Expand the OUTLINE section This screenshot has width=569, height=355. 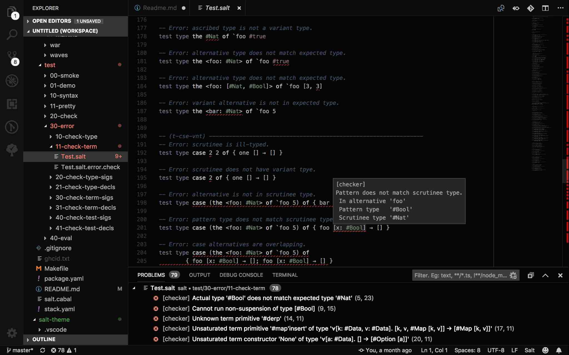[x=44, y=339]
